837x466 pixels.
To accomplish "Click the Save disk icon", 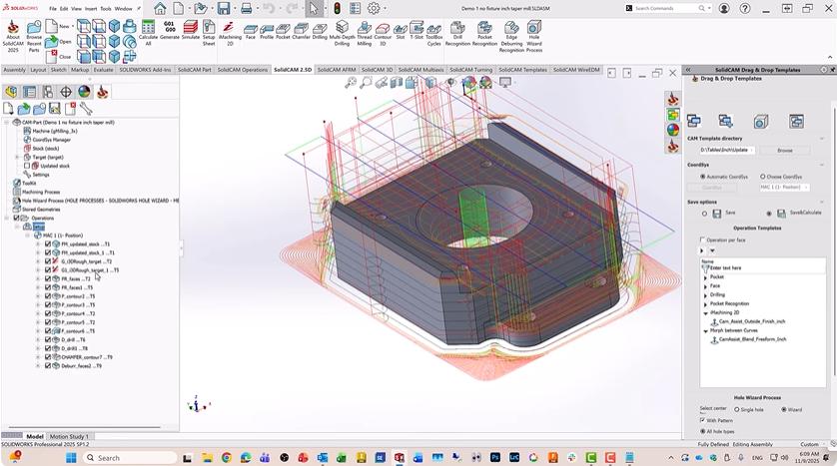I will pos(223,8).
